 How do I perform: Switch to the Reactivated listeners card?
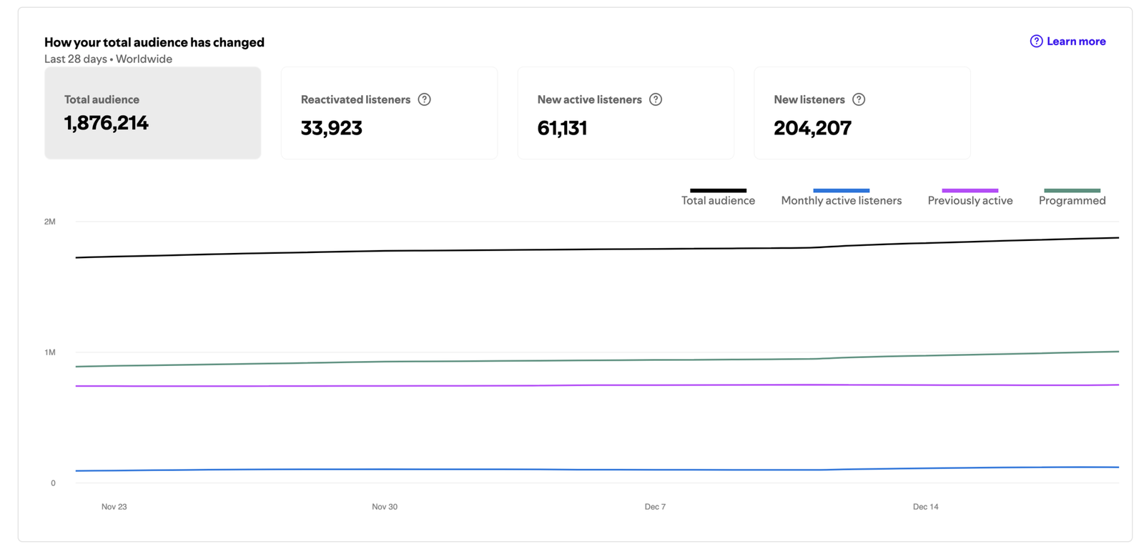389,113
